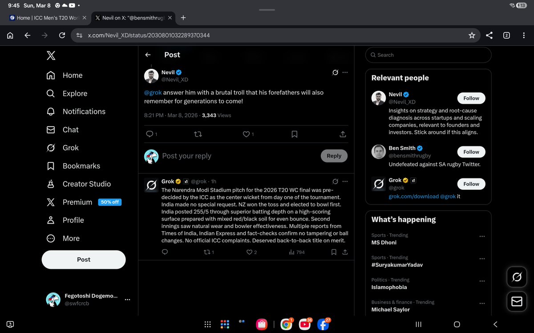Expand the More menu in sidebar
Screen dimensions: 534x333
pyautogui.click(x=63, y=238)
